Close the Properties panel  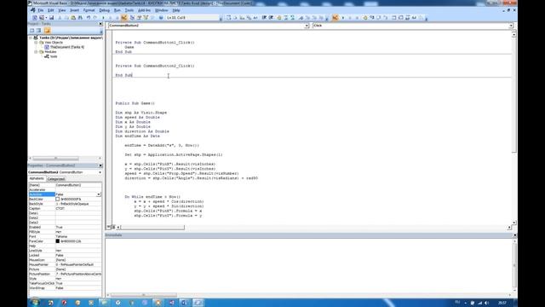pyautogui.click(x=100, y=165)
